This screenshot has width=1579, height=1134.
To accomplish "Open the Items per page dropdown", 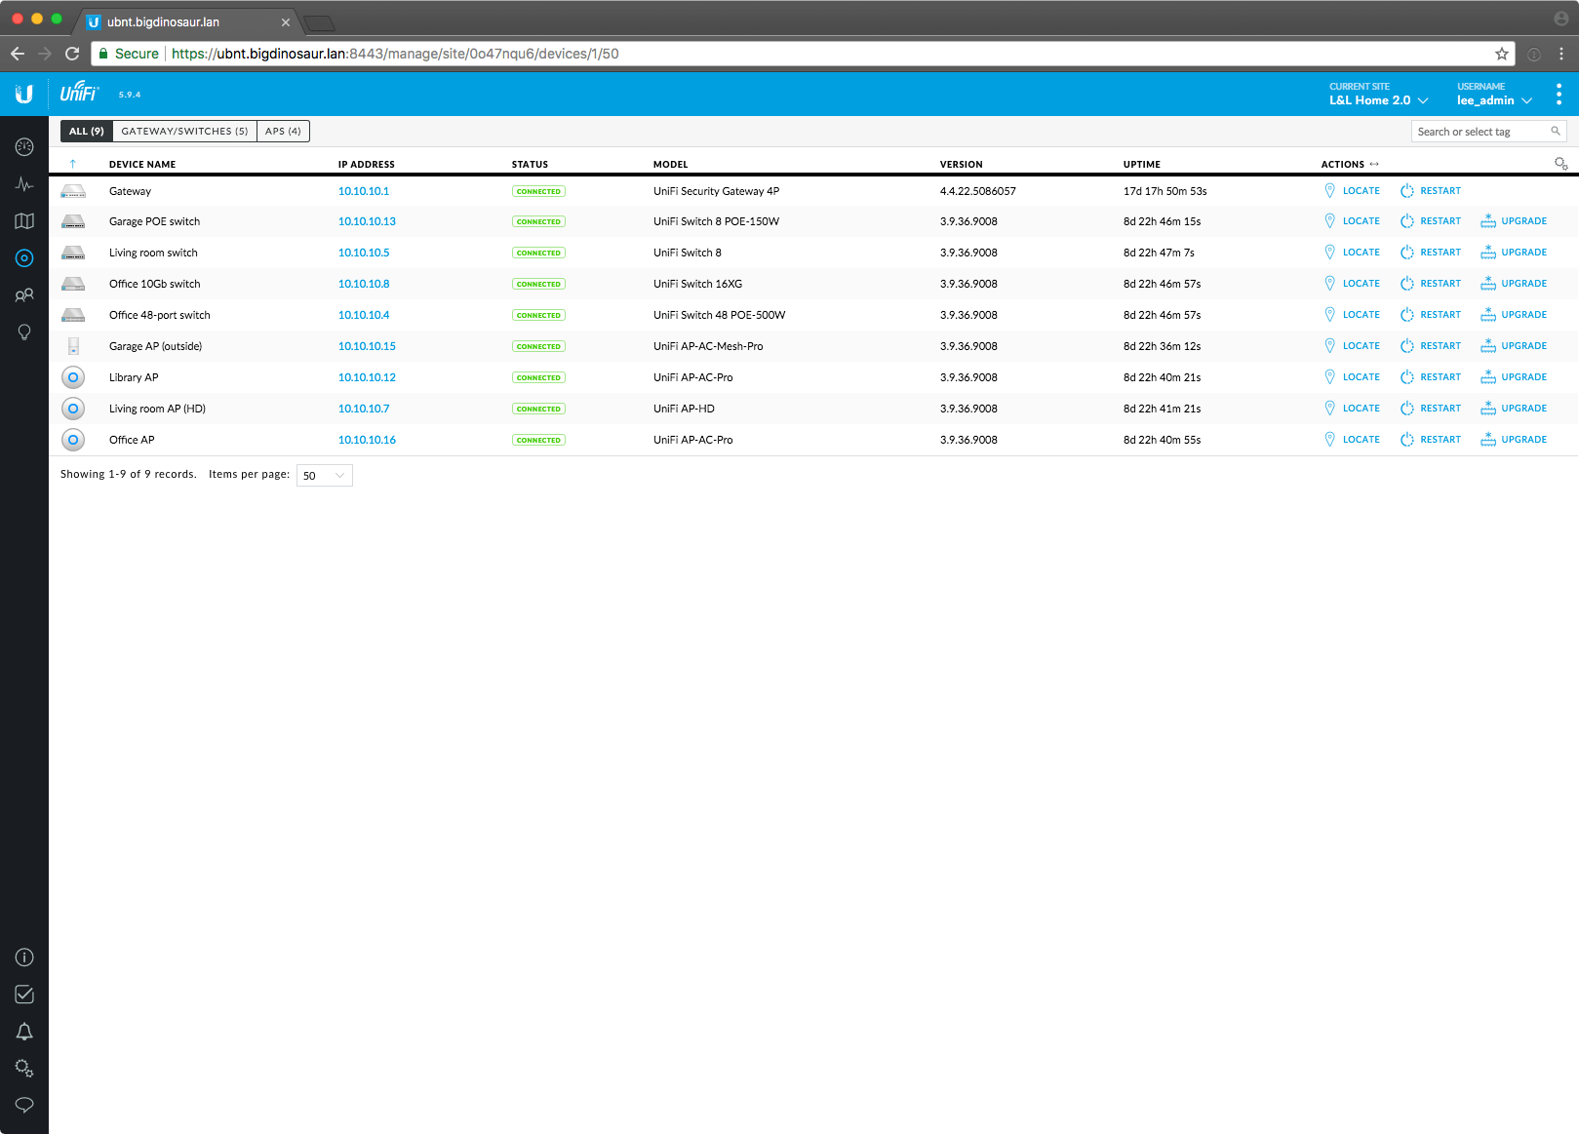I will click(324, 476).
